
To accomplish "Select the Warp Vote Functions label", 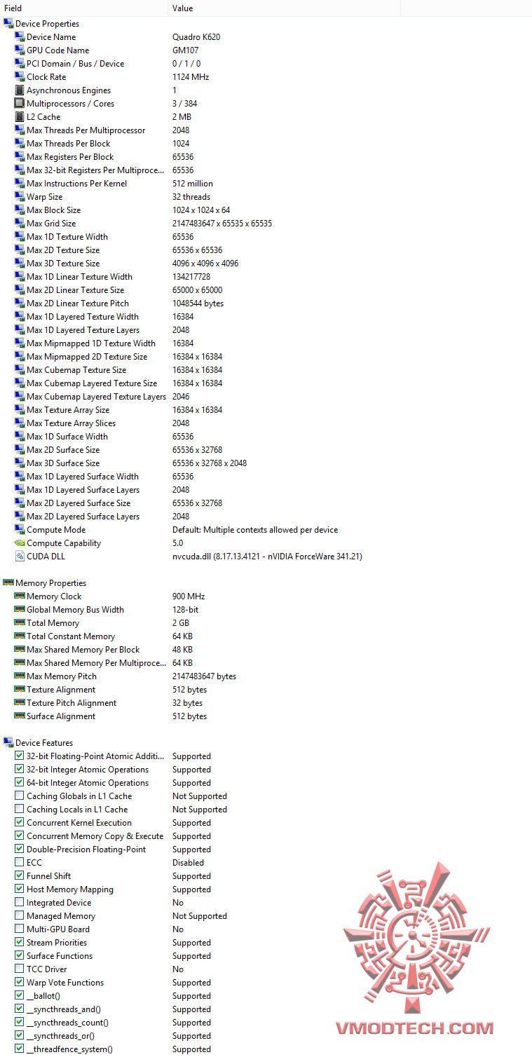I will coord(65,982).
